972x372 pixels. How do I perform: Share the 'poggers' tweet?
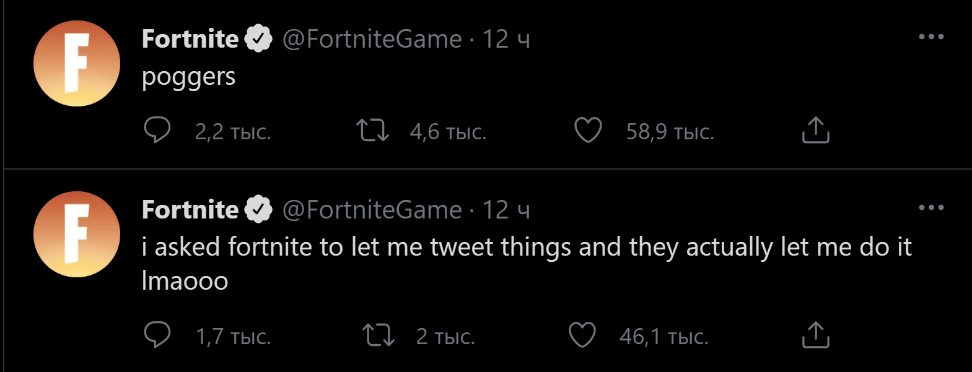[815, 131]
